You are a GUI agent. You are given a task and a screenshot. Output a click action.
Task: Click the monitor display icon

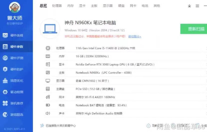pos(48,81)
